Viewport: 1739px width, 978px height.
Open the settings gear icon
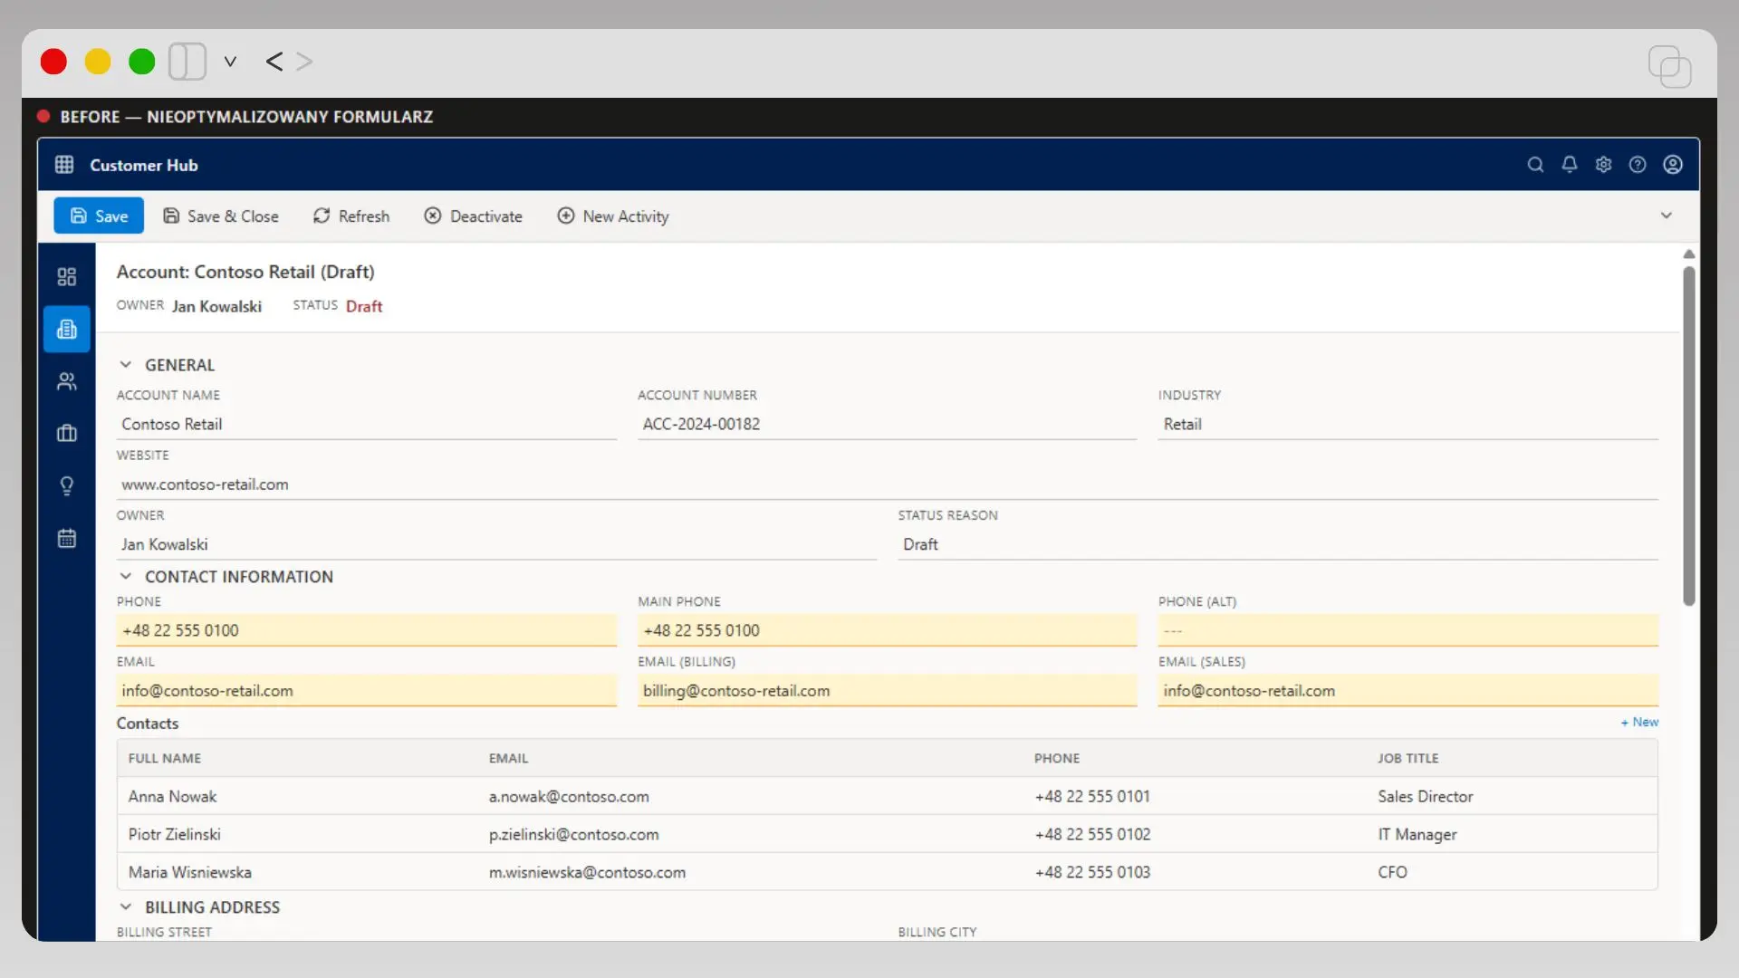(x=1603, y=165)
